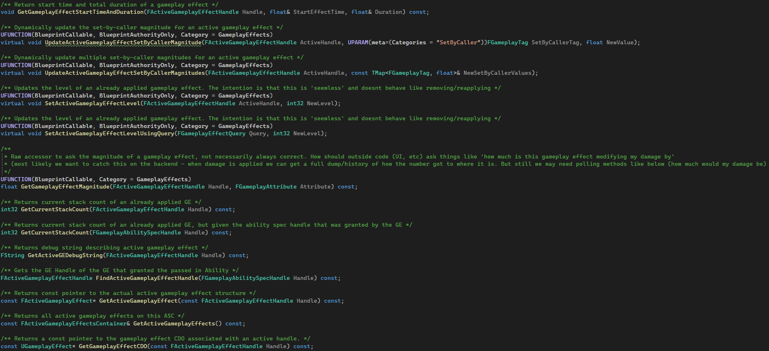769x351 pixels.
Task: Click the FGameplayAttribute parameter type
Action: point(266,187)
